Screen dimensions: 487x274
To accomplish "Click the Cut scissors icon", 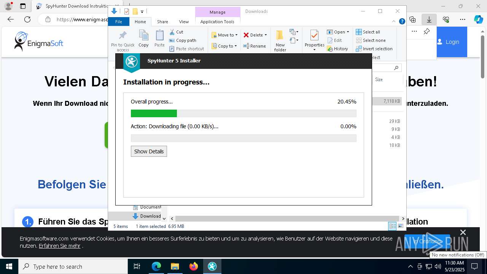I will pos(172,32).
